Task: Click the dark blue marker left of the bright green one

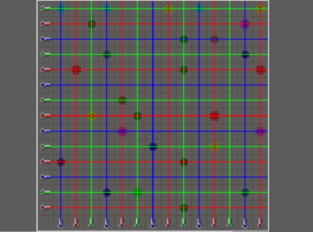Action: [x=107, y=192]
